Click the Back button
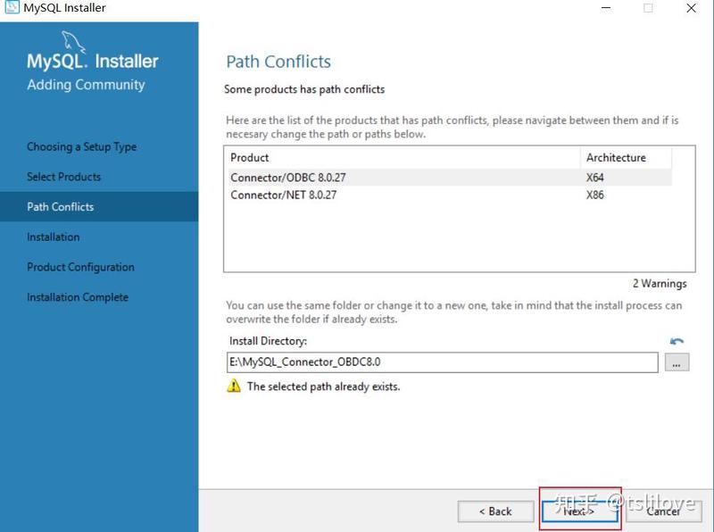Viewport: 714px width, 532px height. (495, 511)
